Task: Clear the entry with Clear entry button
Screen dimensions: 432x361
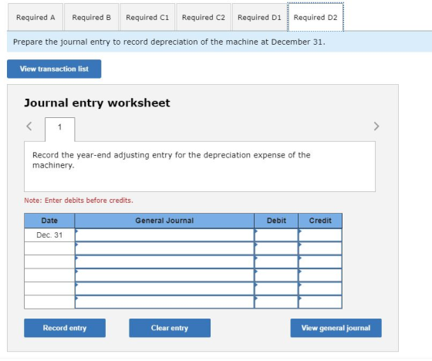Action: pyautogui.click(x=170, y=328)
